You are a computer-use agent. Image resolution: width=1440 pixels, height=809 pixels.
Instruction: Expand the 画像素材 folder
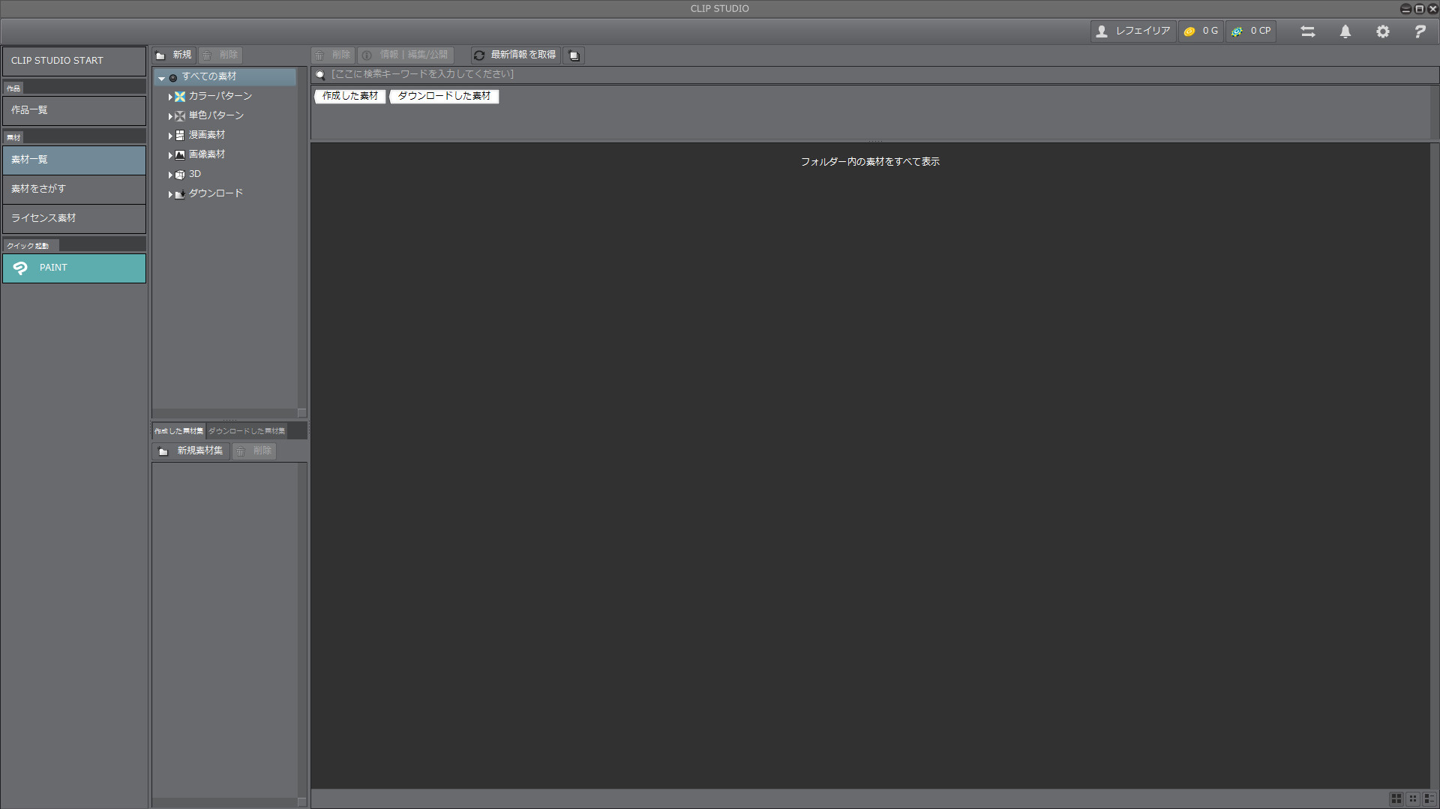(170, 155)
